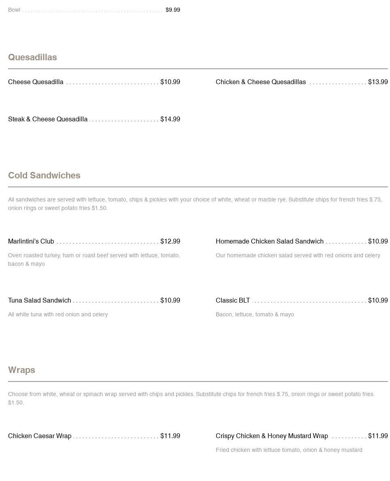The width and height of the screenshot is (390, 481).
Task: Click the Tuna Salad Sandwich item
Action: [40, 301]
